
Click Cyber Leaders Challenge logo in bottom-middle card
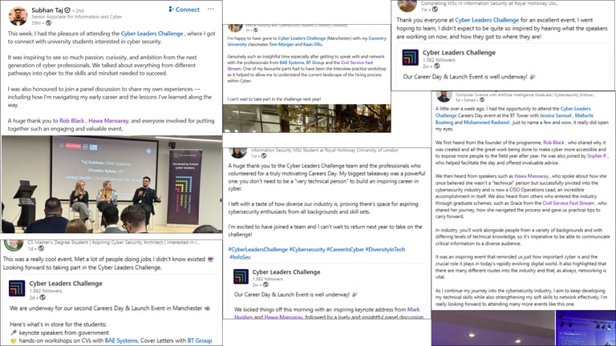tap(241, 276)
